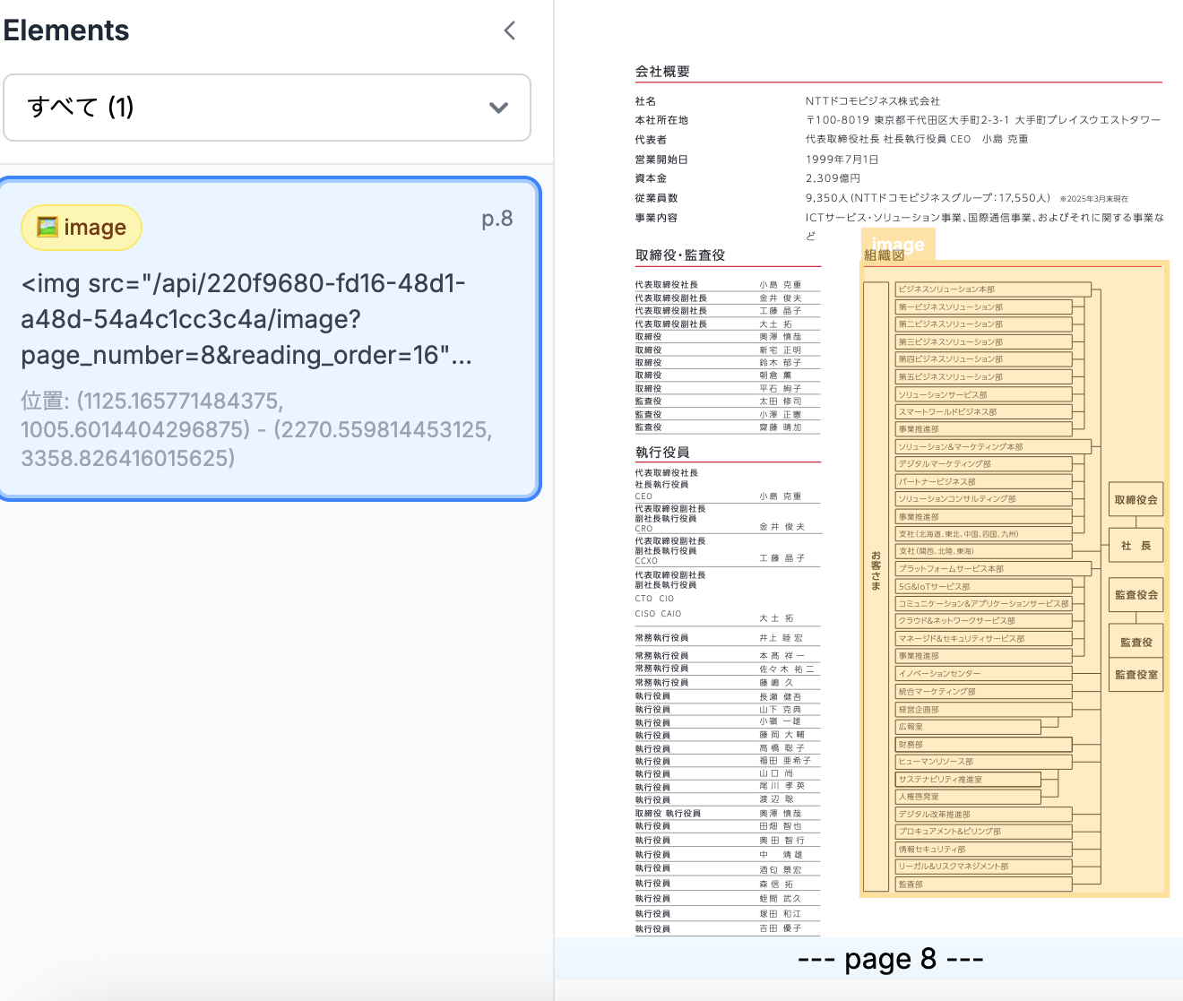Click the イノベーションセンター box
This screenshot has width=1183, height=1001.
click(983, 674)
